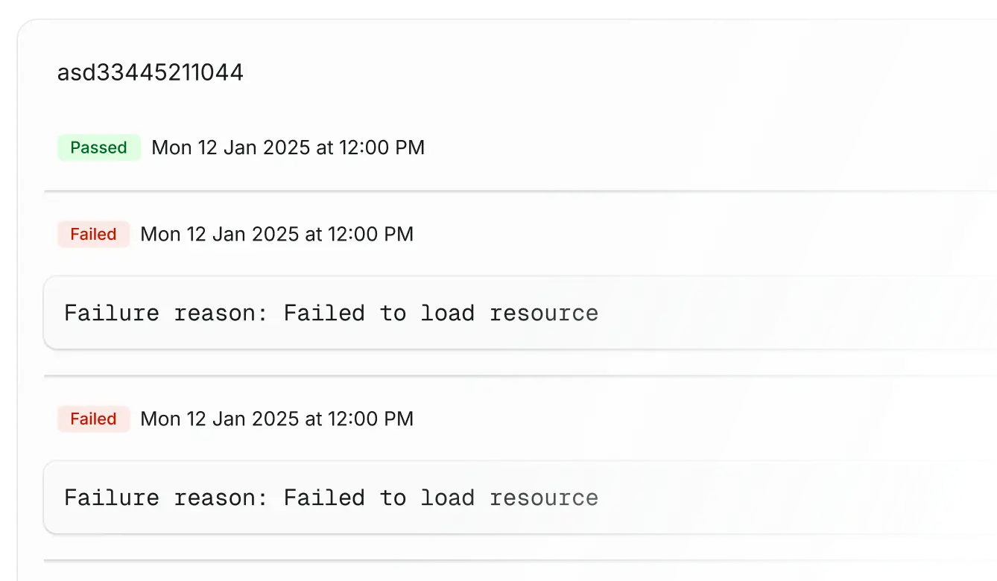This screenshot has height=581, width=997.
Task: Click the divider between the two Failed entries
Action: (514, 375)
